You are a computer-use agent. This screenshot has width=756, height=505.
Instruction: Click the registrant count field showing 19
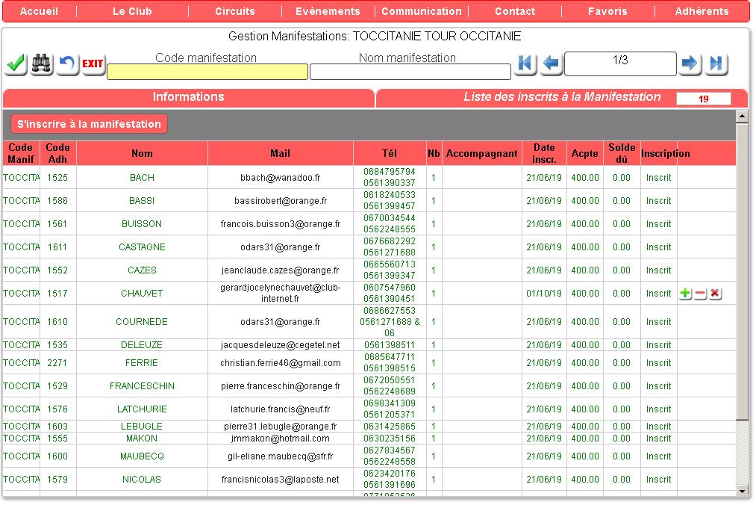click(x=704, y=99)
